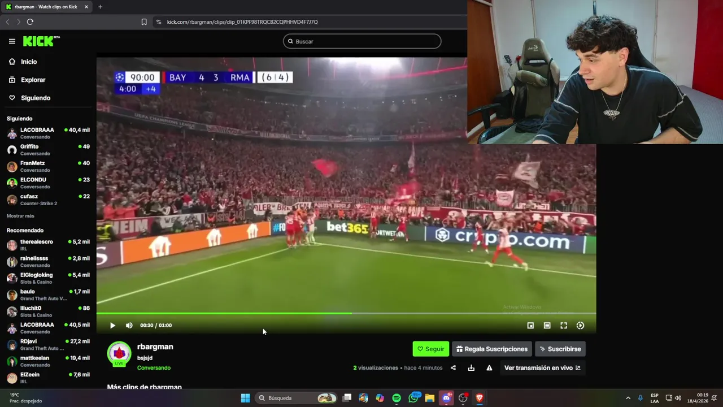This screenshot has height=407, width=723.
Task: Click the rbargman channel name
Action: [x=155, y=347]
